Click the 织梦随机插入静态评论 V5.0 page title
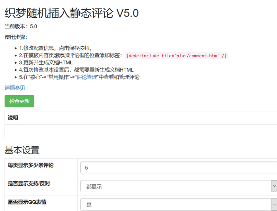The image size is (277, 211). coord(72,13)
